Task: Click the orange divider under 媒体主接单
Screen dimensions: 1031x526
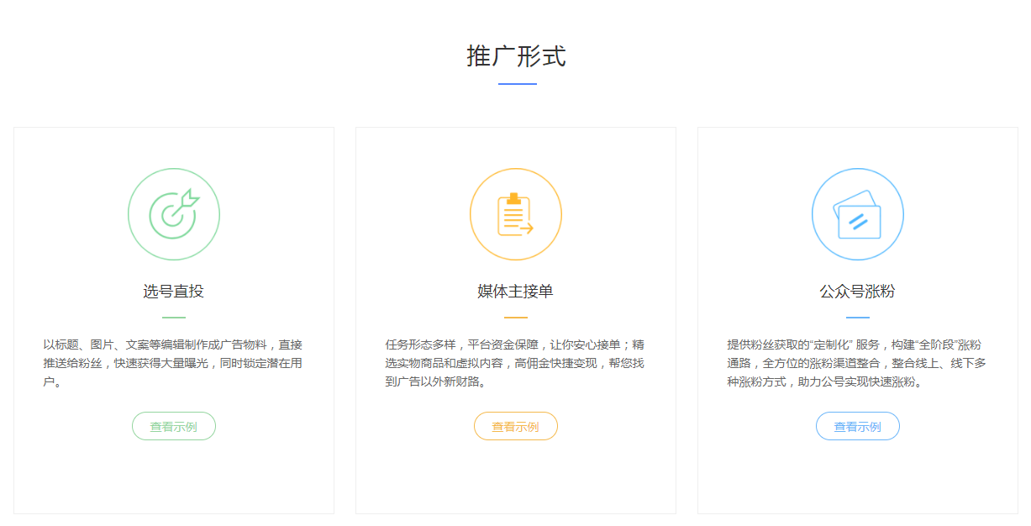Action: point(515,318)
